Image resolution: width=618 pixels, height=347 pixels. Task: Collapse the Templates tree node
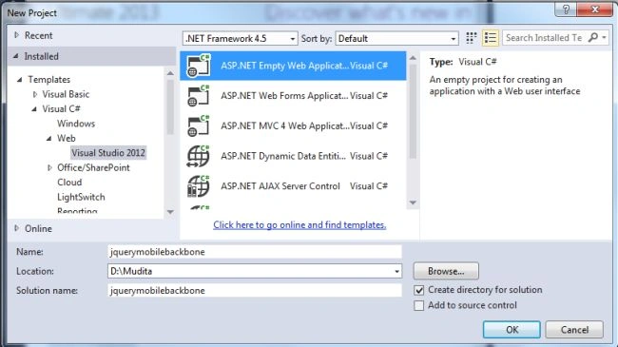19,80
